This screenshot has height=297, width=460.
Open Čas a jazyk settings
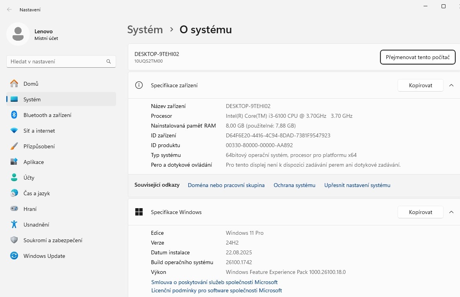pyautogui.click(x=36, y=193)
